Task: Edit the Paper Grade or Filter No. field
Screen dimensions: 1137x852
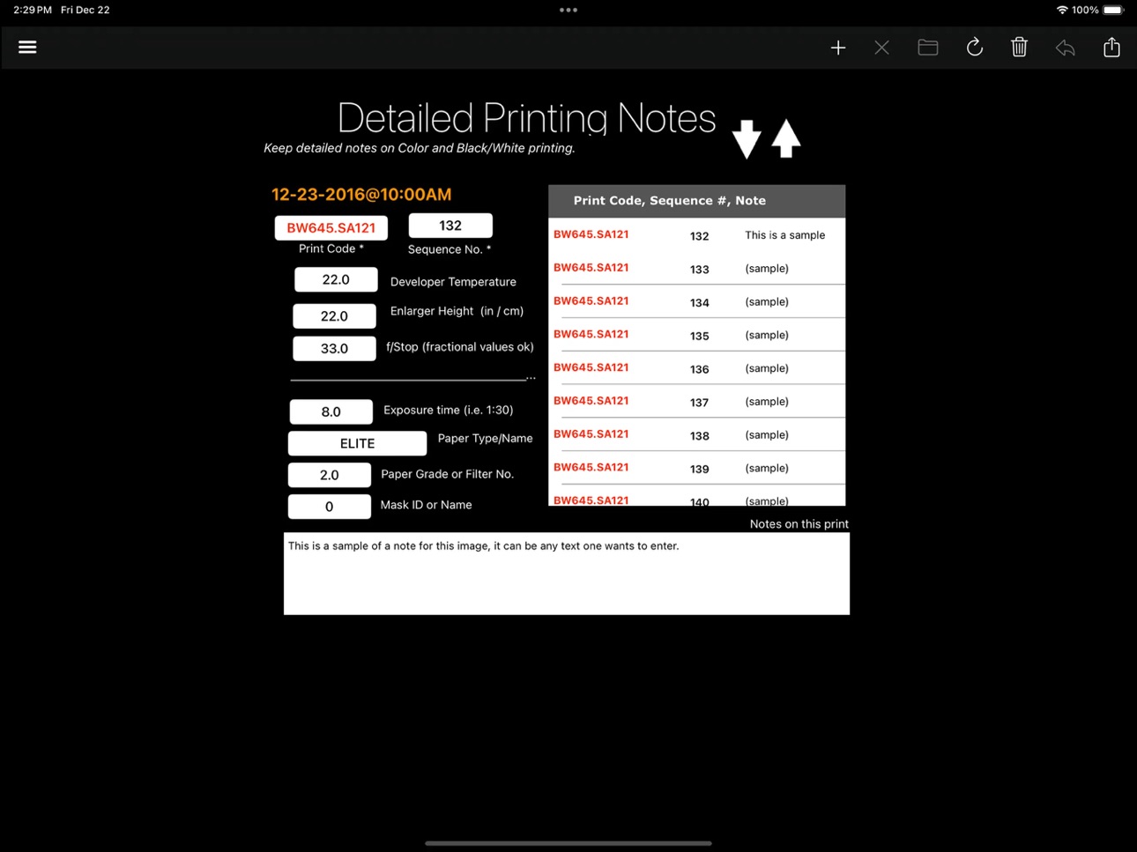Action: (330, 475)
